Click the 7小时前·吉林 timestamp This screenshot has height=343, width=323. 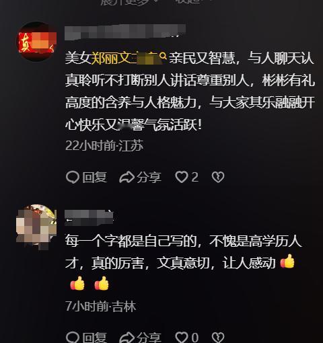pyautogui.click(x=101, y=306)
